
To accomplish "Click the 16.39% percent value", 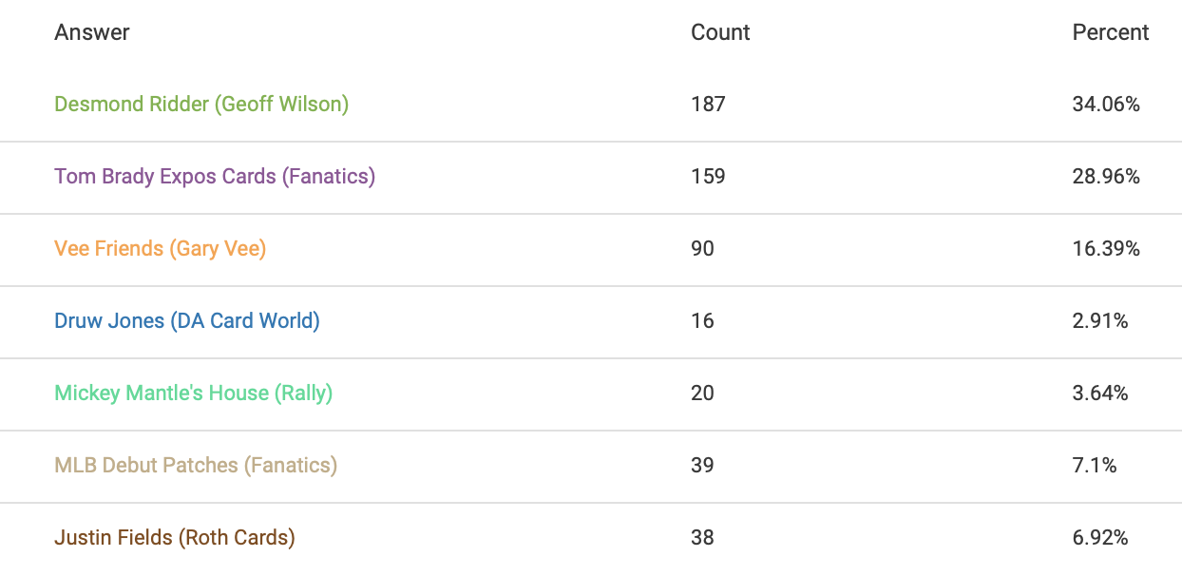I will coord(1106,249).
